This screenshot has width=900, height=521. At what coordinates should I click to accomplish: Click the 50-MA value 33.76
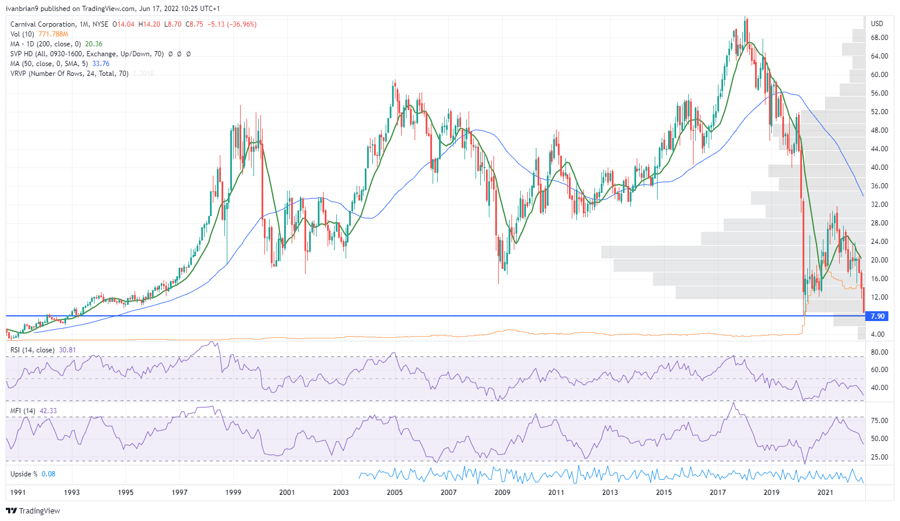101,64
